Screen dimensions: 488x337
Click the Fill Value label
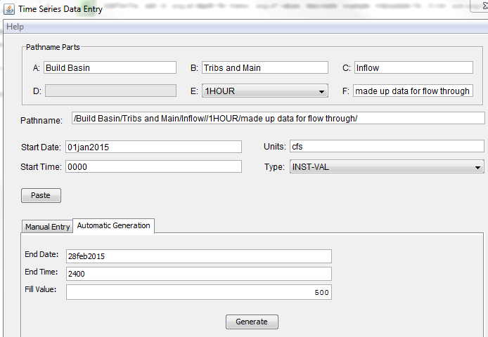coord(41,289)
